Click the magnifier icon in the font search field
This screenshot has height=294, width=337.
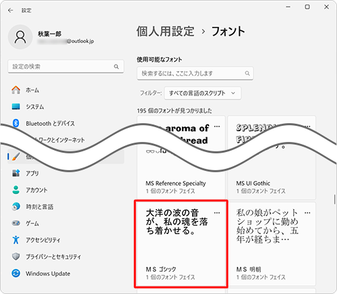point(247,73)
